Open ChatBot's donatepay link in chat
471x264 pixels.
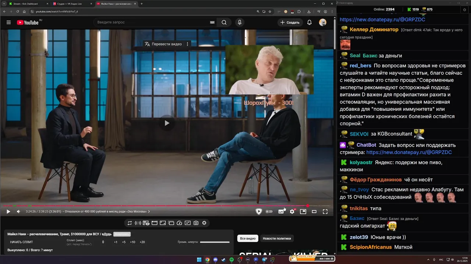pos(409,152)
